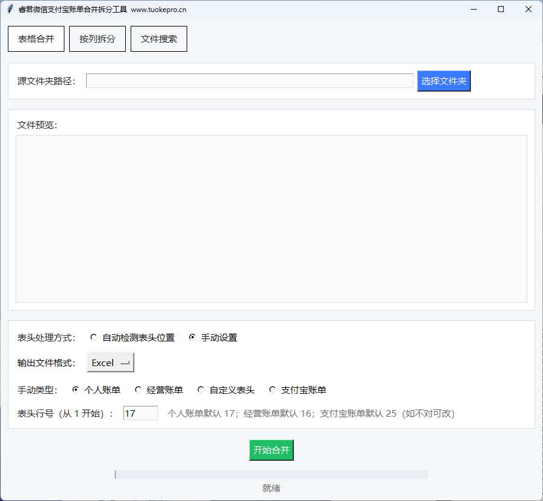Viewport: 543px width, 501px height.
Task: Click the feather app icon in title bar
Action: (x=10, y=9)
